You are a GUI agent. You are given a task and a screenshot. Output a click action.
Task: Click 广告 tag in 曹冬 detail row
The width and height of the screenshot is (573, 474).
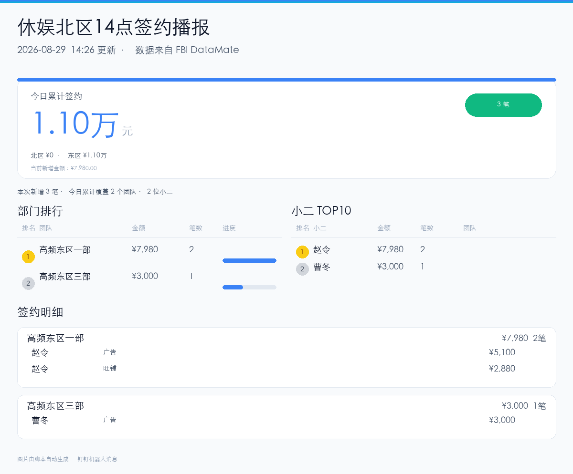110,420
